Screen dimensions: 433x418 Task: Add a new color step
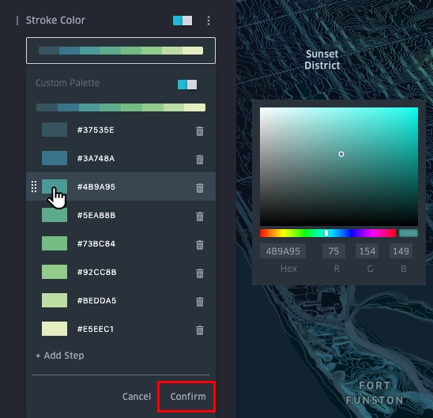click(60, 356)
